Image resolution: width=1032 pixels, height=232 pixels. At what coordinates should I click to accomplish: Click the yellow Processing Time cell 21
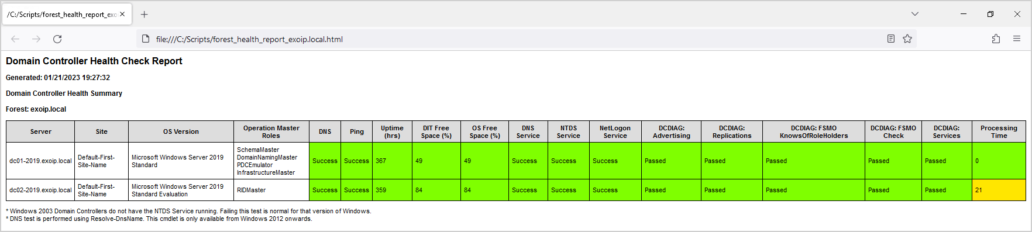(x=999, y=190)
